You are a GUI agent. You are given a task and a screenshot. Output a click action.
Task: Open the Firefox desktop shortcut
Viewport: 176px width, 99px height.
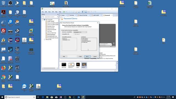coord(3,68)
